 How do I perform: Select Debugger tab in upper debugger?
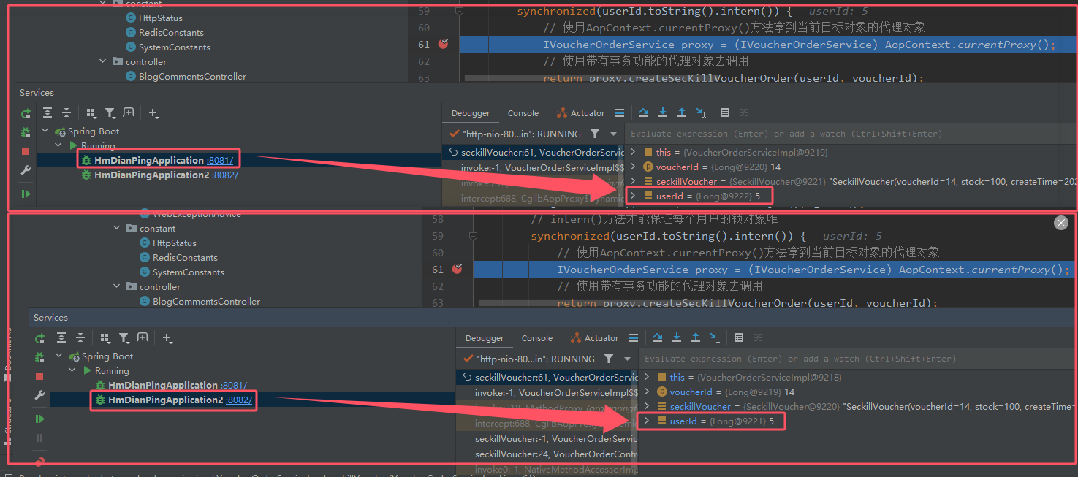(x=471, y=113)
